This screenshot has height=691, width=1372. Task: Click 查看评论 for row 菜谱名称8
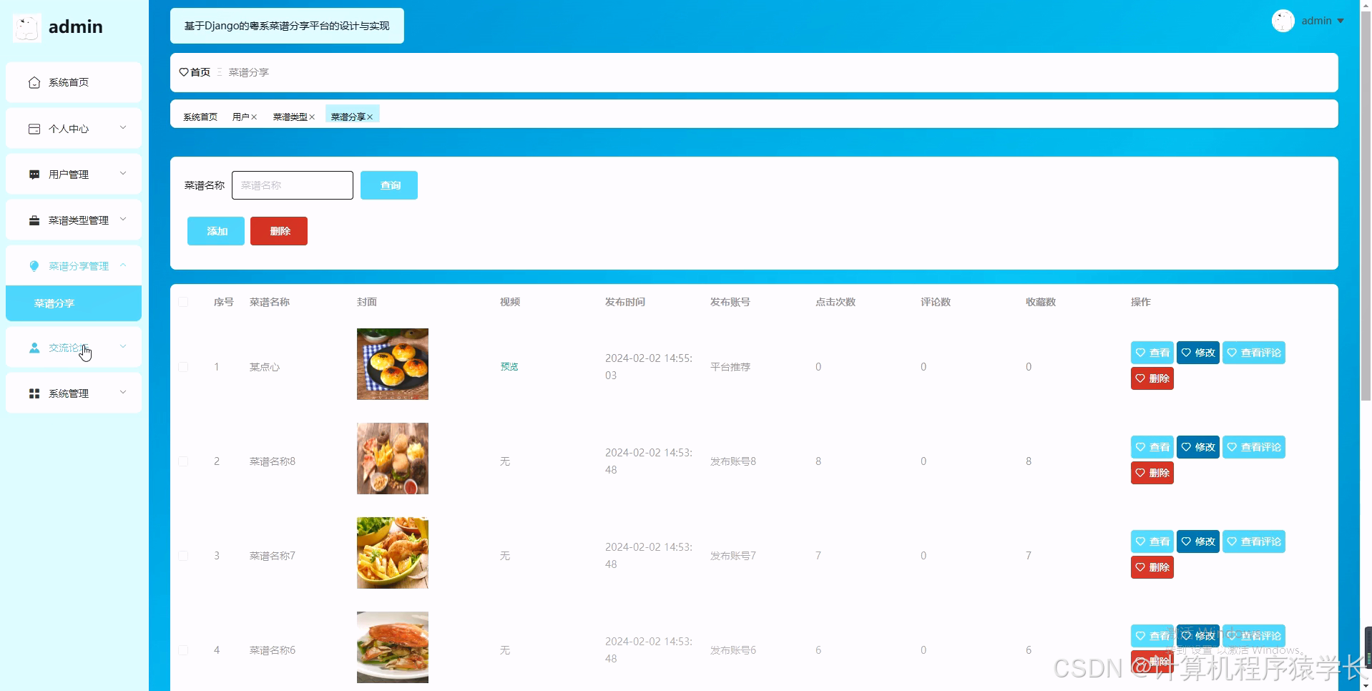(x=1254, y=447)
